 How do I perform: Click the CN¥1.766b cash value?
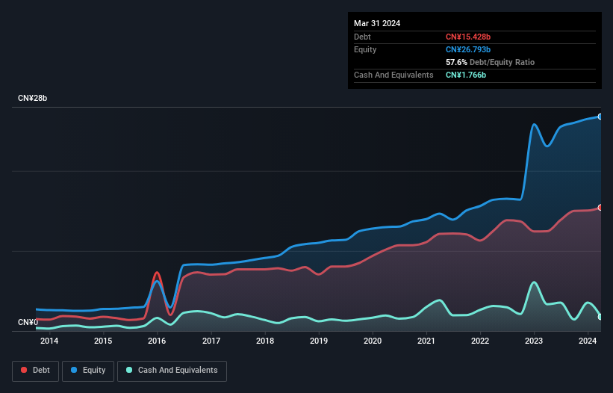pos(466,75)
